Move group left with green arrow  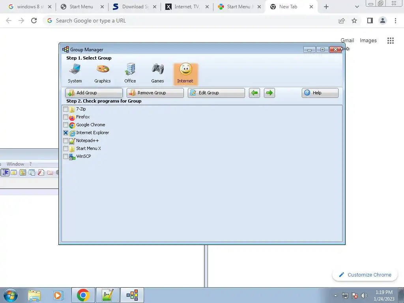coord(254,93)
